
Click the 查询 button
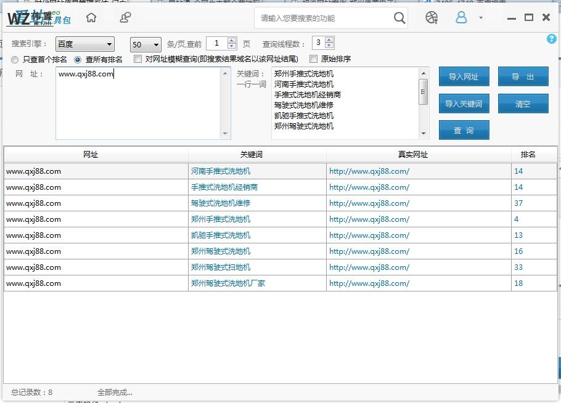point(464,130)
